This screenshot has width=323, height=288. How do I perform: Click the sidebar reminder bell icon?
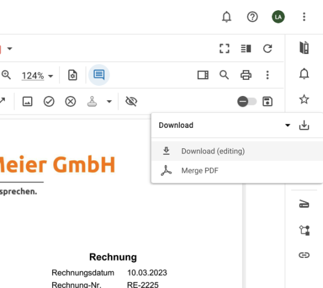(x=304, y=74)
